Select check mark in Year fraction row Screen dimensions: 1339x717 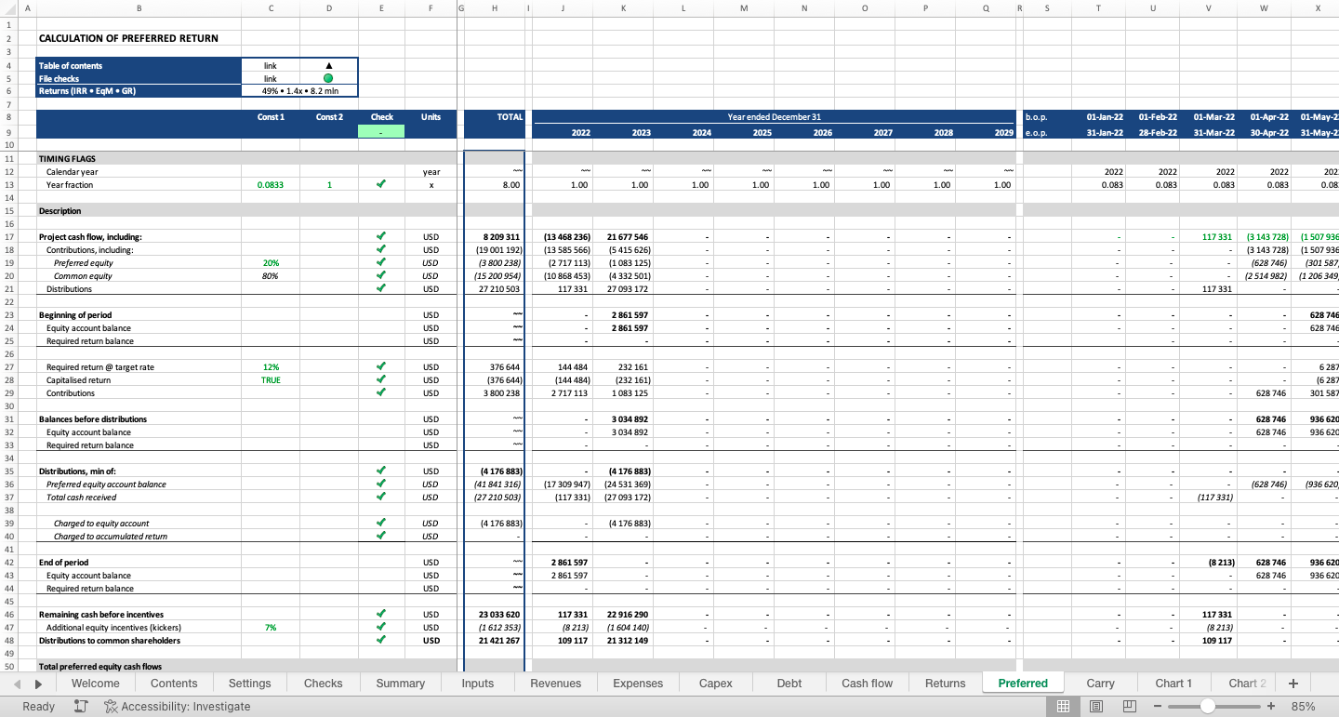tap(381, 185)
